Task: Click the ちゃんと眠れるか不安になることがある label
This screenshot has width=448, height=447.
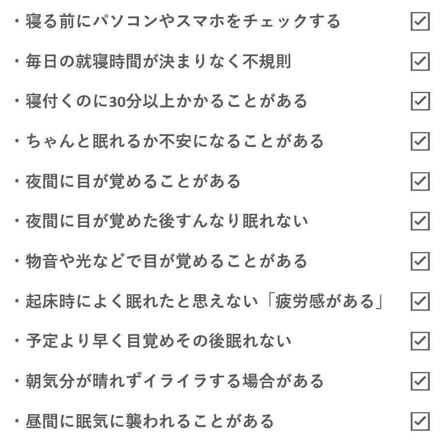Action: click(x=175, y=141)
